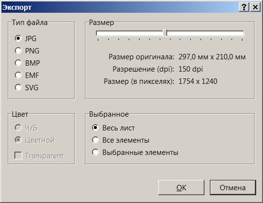Select Весь лист export option
This screenshot has width=263, height=203.
113,128
